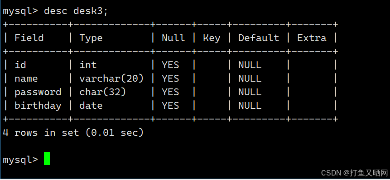Click the Extra column header

point(312,38)
